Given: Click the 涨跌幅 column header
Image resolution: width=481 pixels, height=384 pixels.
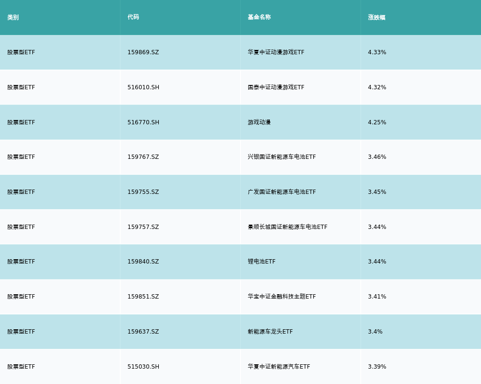Looking at the screenshot, I should [377, 17].
